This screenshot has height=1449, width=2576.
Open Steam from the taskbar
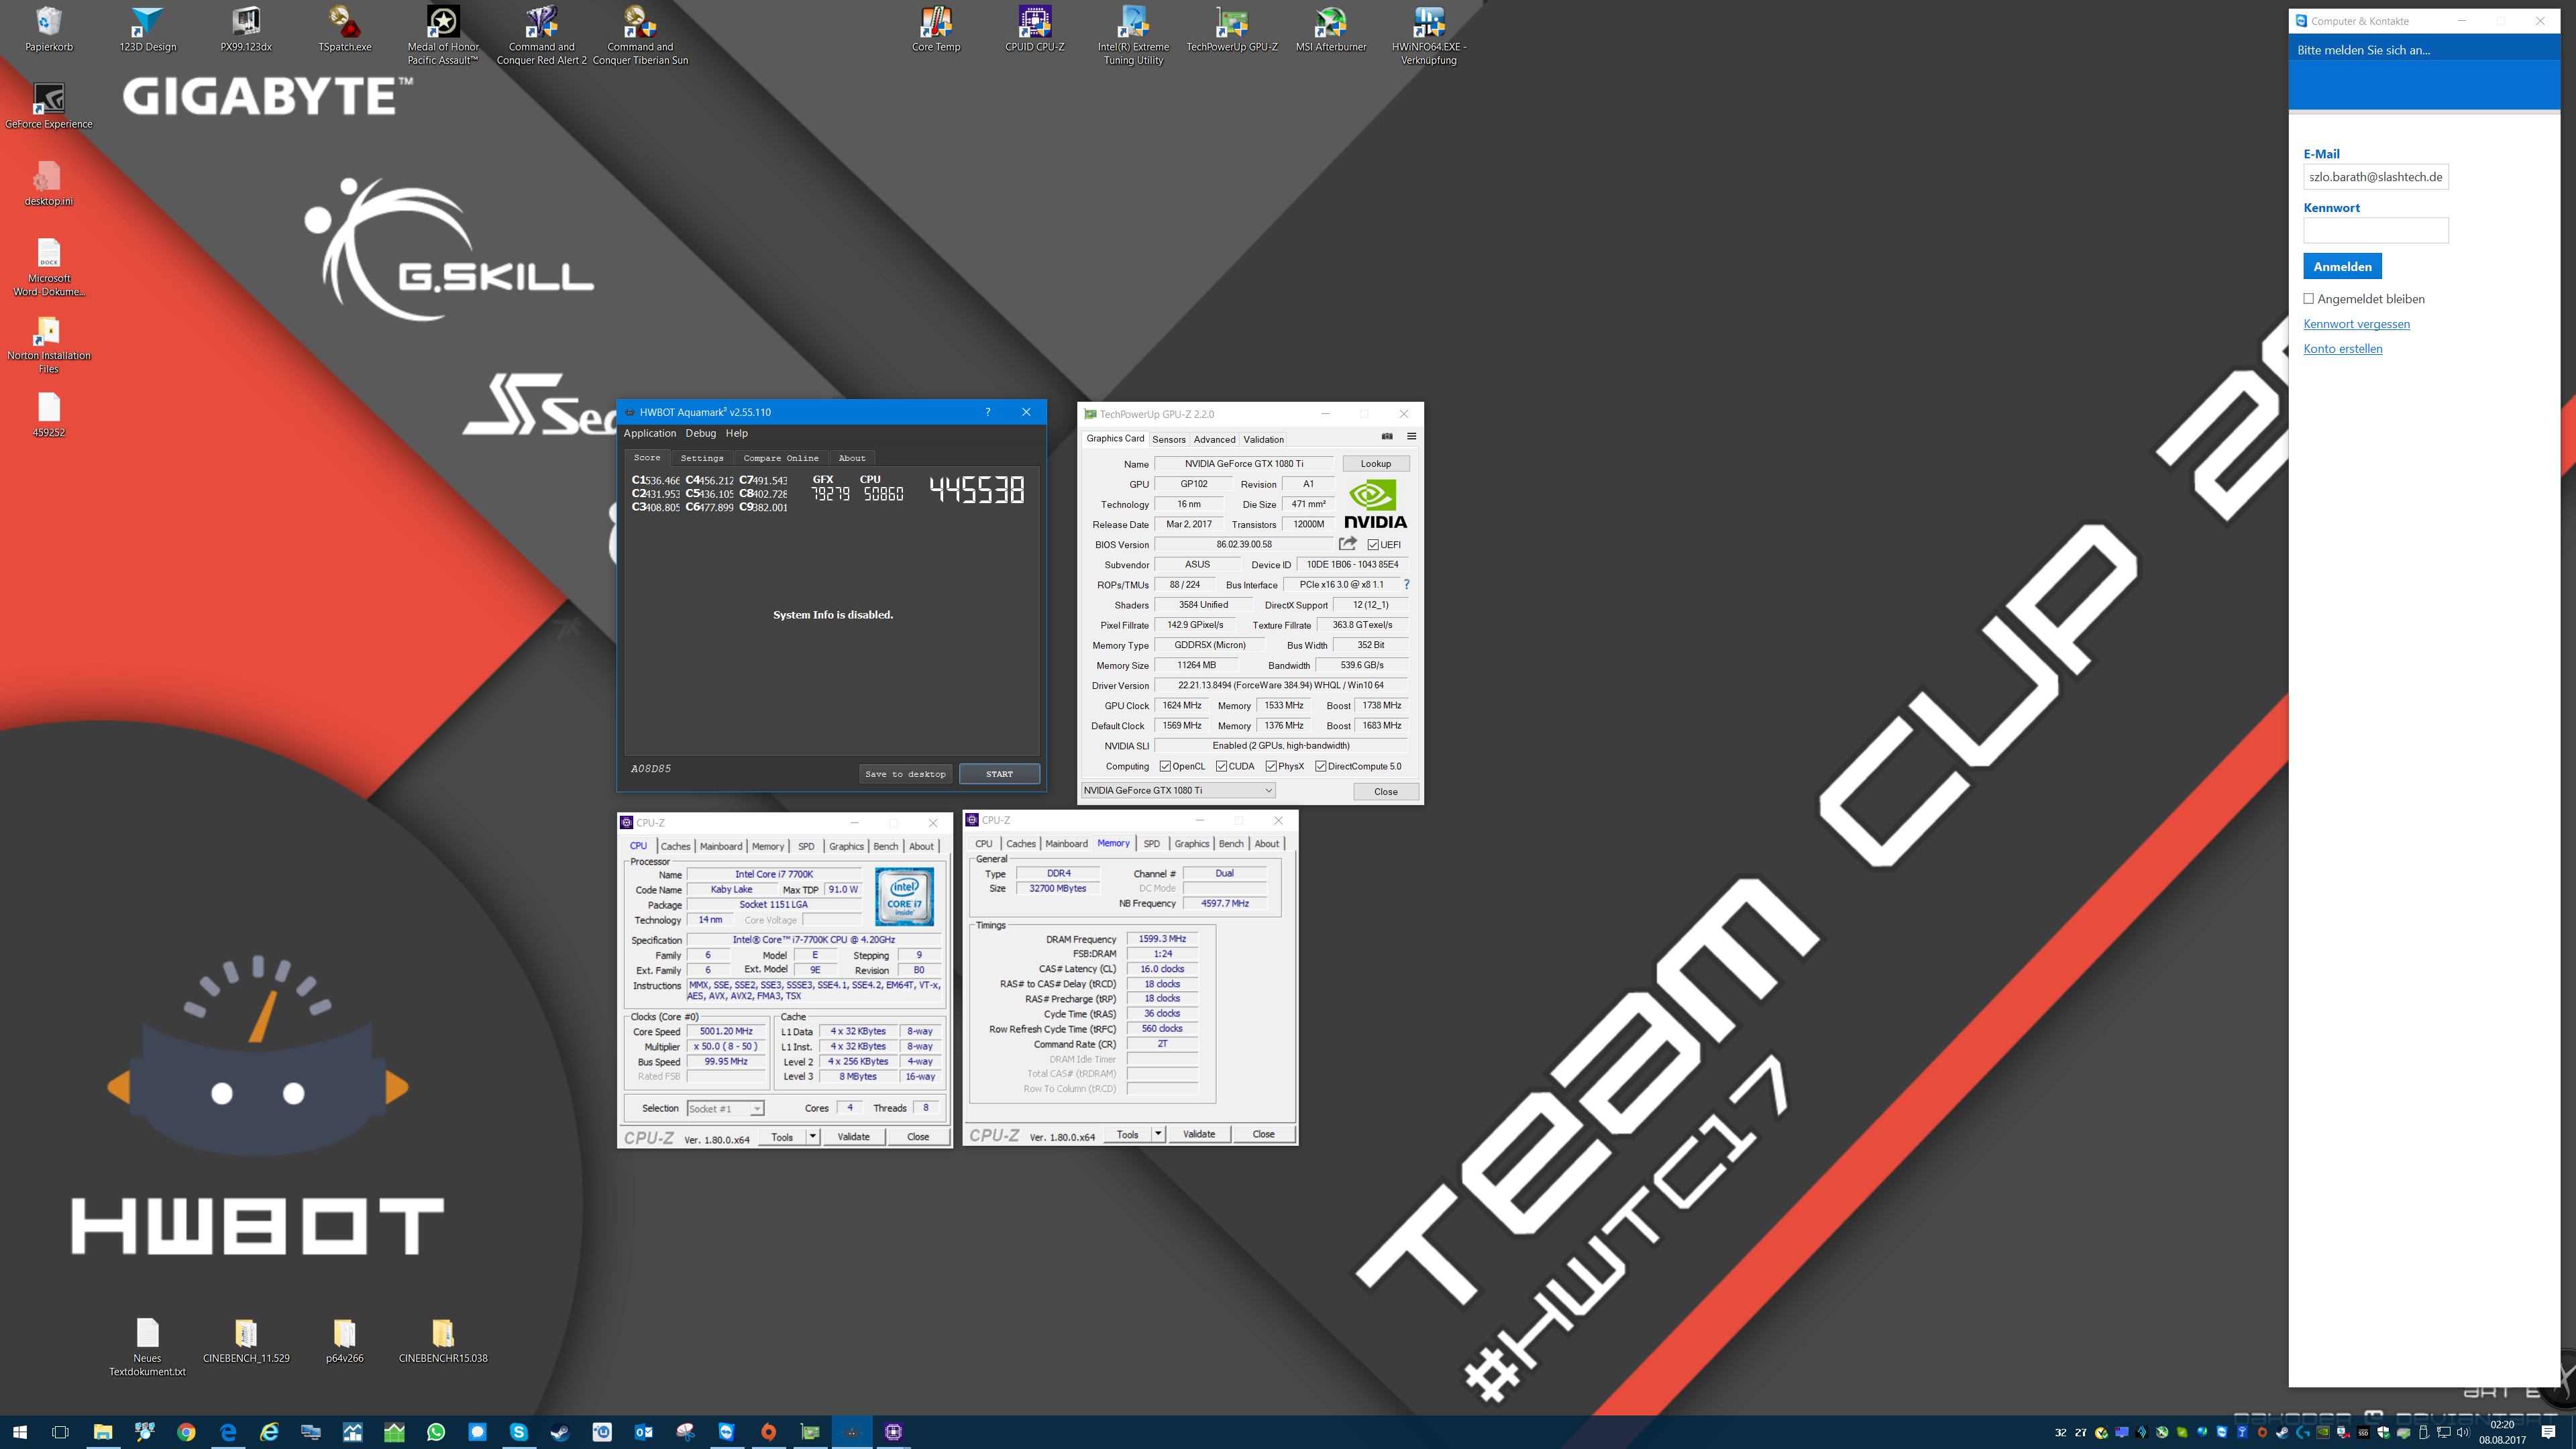[x=560, y=1431]
